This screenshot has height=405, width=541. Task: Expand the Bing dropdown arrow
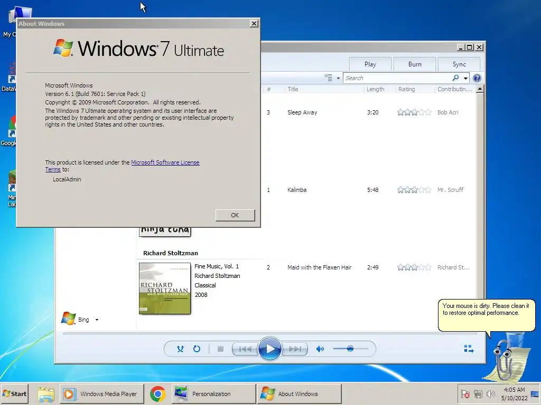click(97, 320)
